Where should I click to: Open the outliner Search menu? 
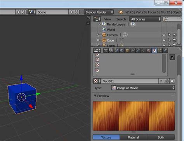(x=121, y=19)
